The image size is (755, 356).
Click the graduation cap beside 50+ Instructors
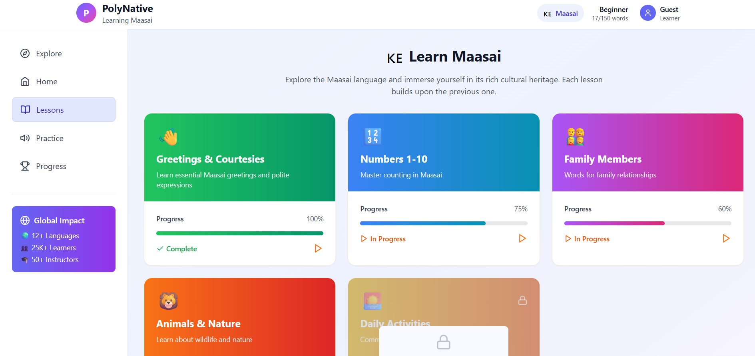(25, 260)
